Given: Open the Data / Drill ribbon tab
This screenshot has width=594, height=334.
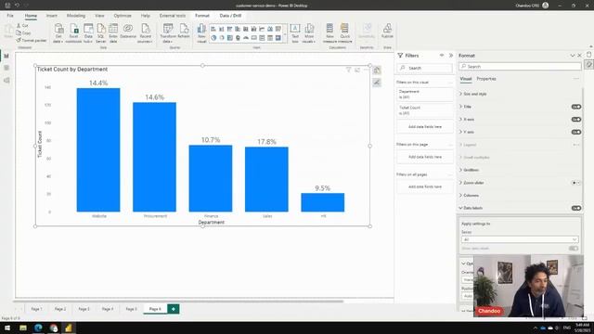Looking at the screenshot, I should click(x=230, y=16).
